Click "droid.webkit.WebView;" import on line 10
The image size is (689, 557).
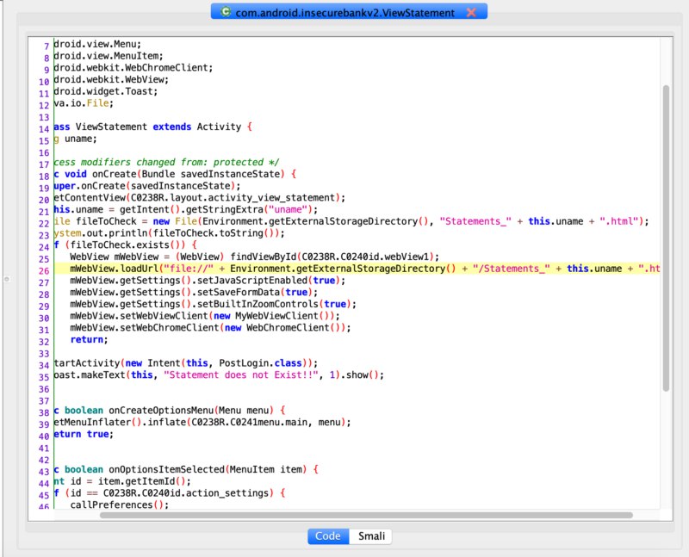tap(111, 79)
